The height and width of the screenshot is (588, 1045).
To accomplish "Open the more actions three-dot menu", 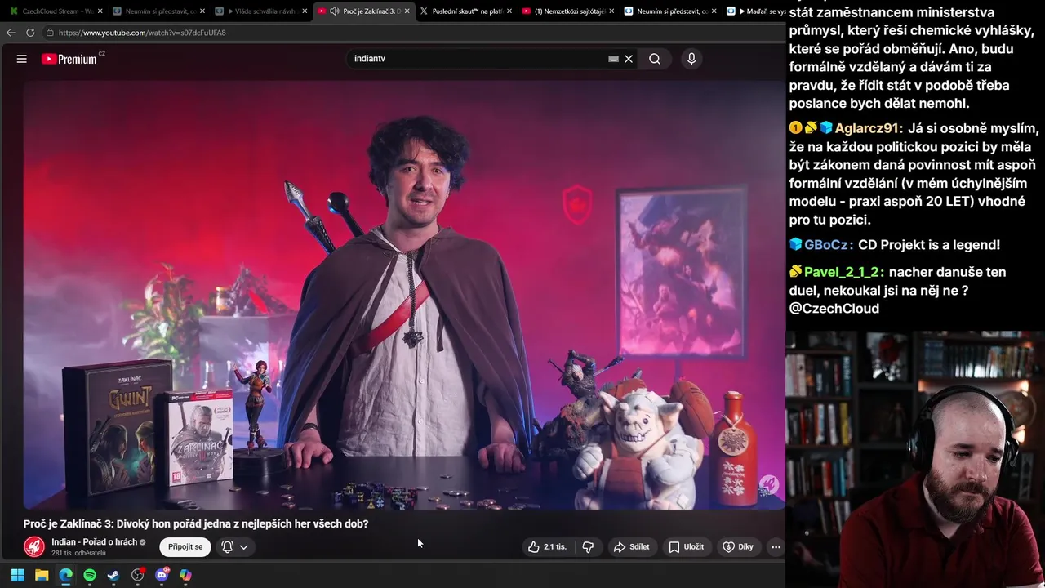I will pos(776,546).
